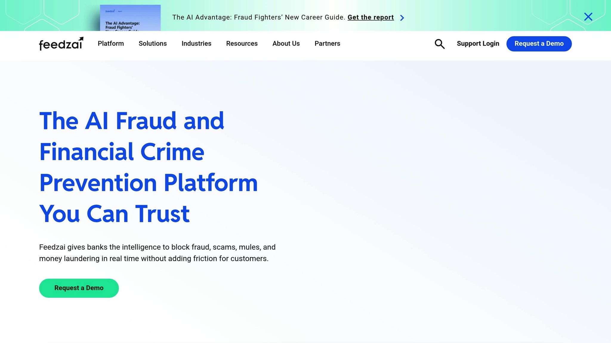
Task: Open the Industries menu
Action: click(x=196, y=43)
